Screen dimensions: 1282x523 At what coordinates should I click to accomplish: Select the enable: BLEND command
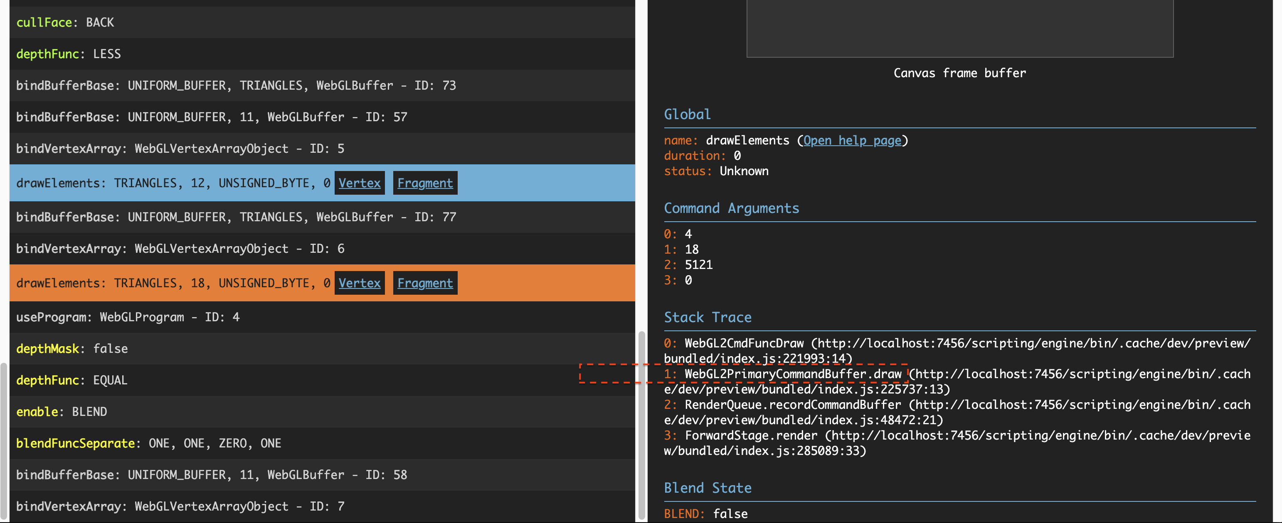pyautogui.click(x=62, y=412)
